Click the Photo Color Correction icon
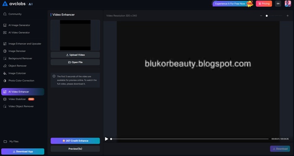Image resolution: width=294 pixels, height=156 pixels. coord(5,81)
